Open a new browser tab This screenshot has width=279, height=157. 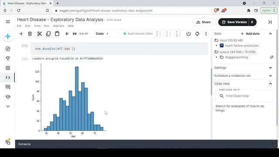tap(58, 3)
